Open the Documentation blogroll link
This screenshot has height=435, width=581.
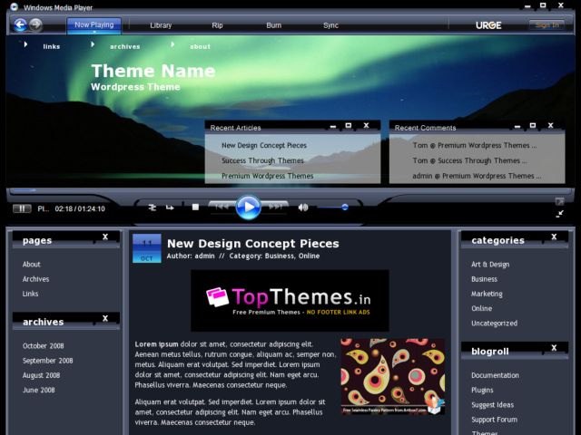point(495,375)
